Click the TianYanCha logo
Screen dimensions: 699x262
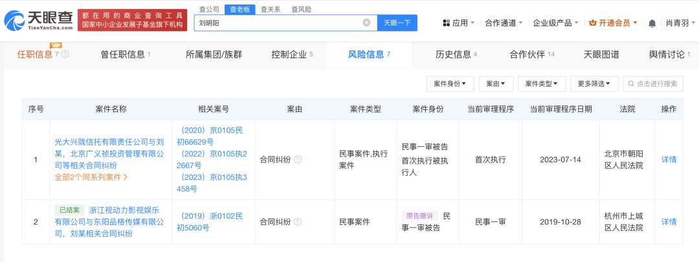tap(39, 20)
